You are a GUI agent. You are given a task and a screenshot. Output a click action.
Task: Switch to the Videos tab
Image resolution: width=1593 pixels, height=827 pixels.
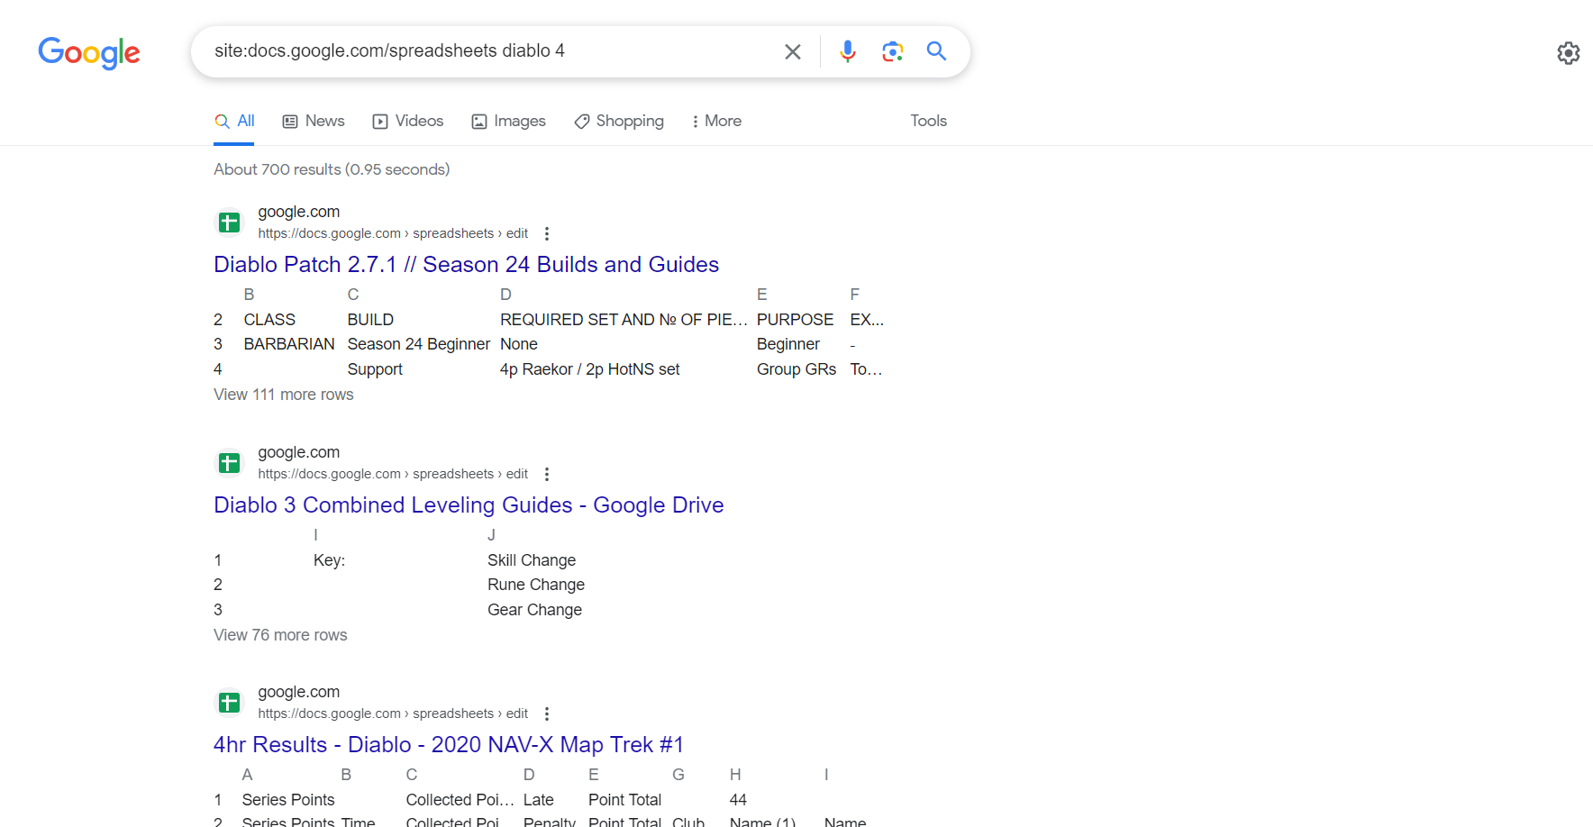point(408,121)
